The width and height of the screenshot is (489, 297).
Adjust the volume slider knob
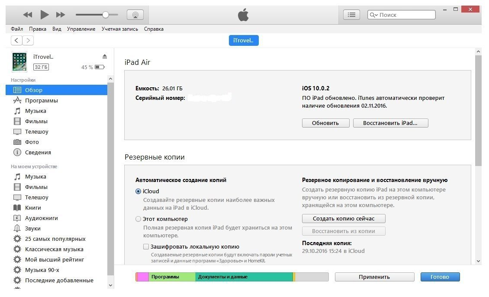(x=106, y=15)
